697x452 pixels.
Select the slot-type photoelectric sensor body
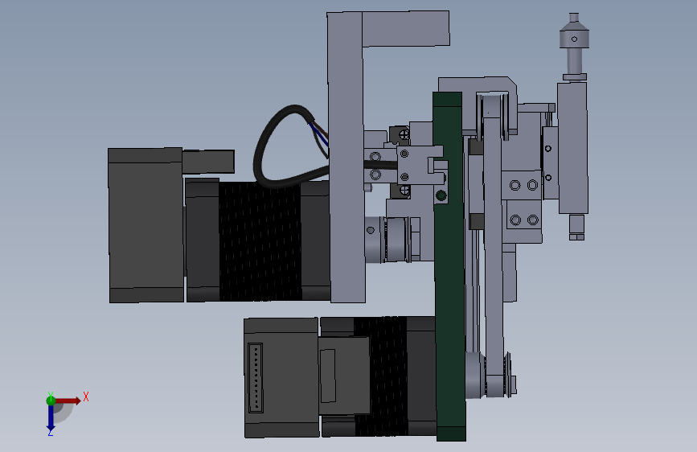click(420, 165)
